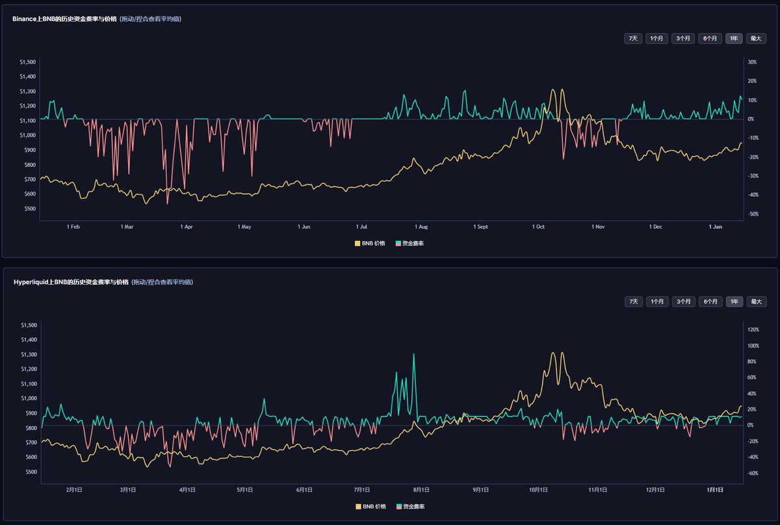Show 最大 range on Hyperliquid chart
This screenshot has height=525, width=780.
click(x=756, y=301)
